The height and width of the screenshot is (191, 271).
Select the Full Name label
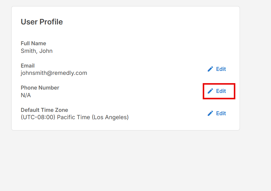coord(33,43)
